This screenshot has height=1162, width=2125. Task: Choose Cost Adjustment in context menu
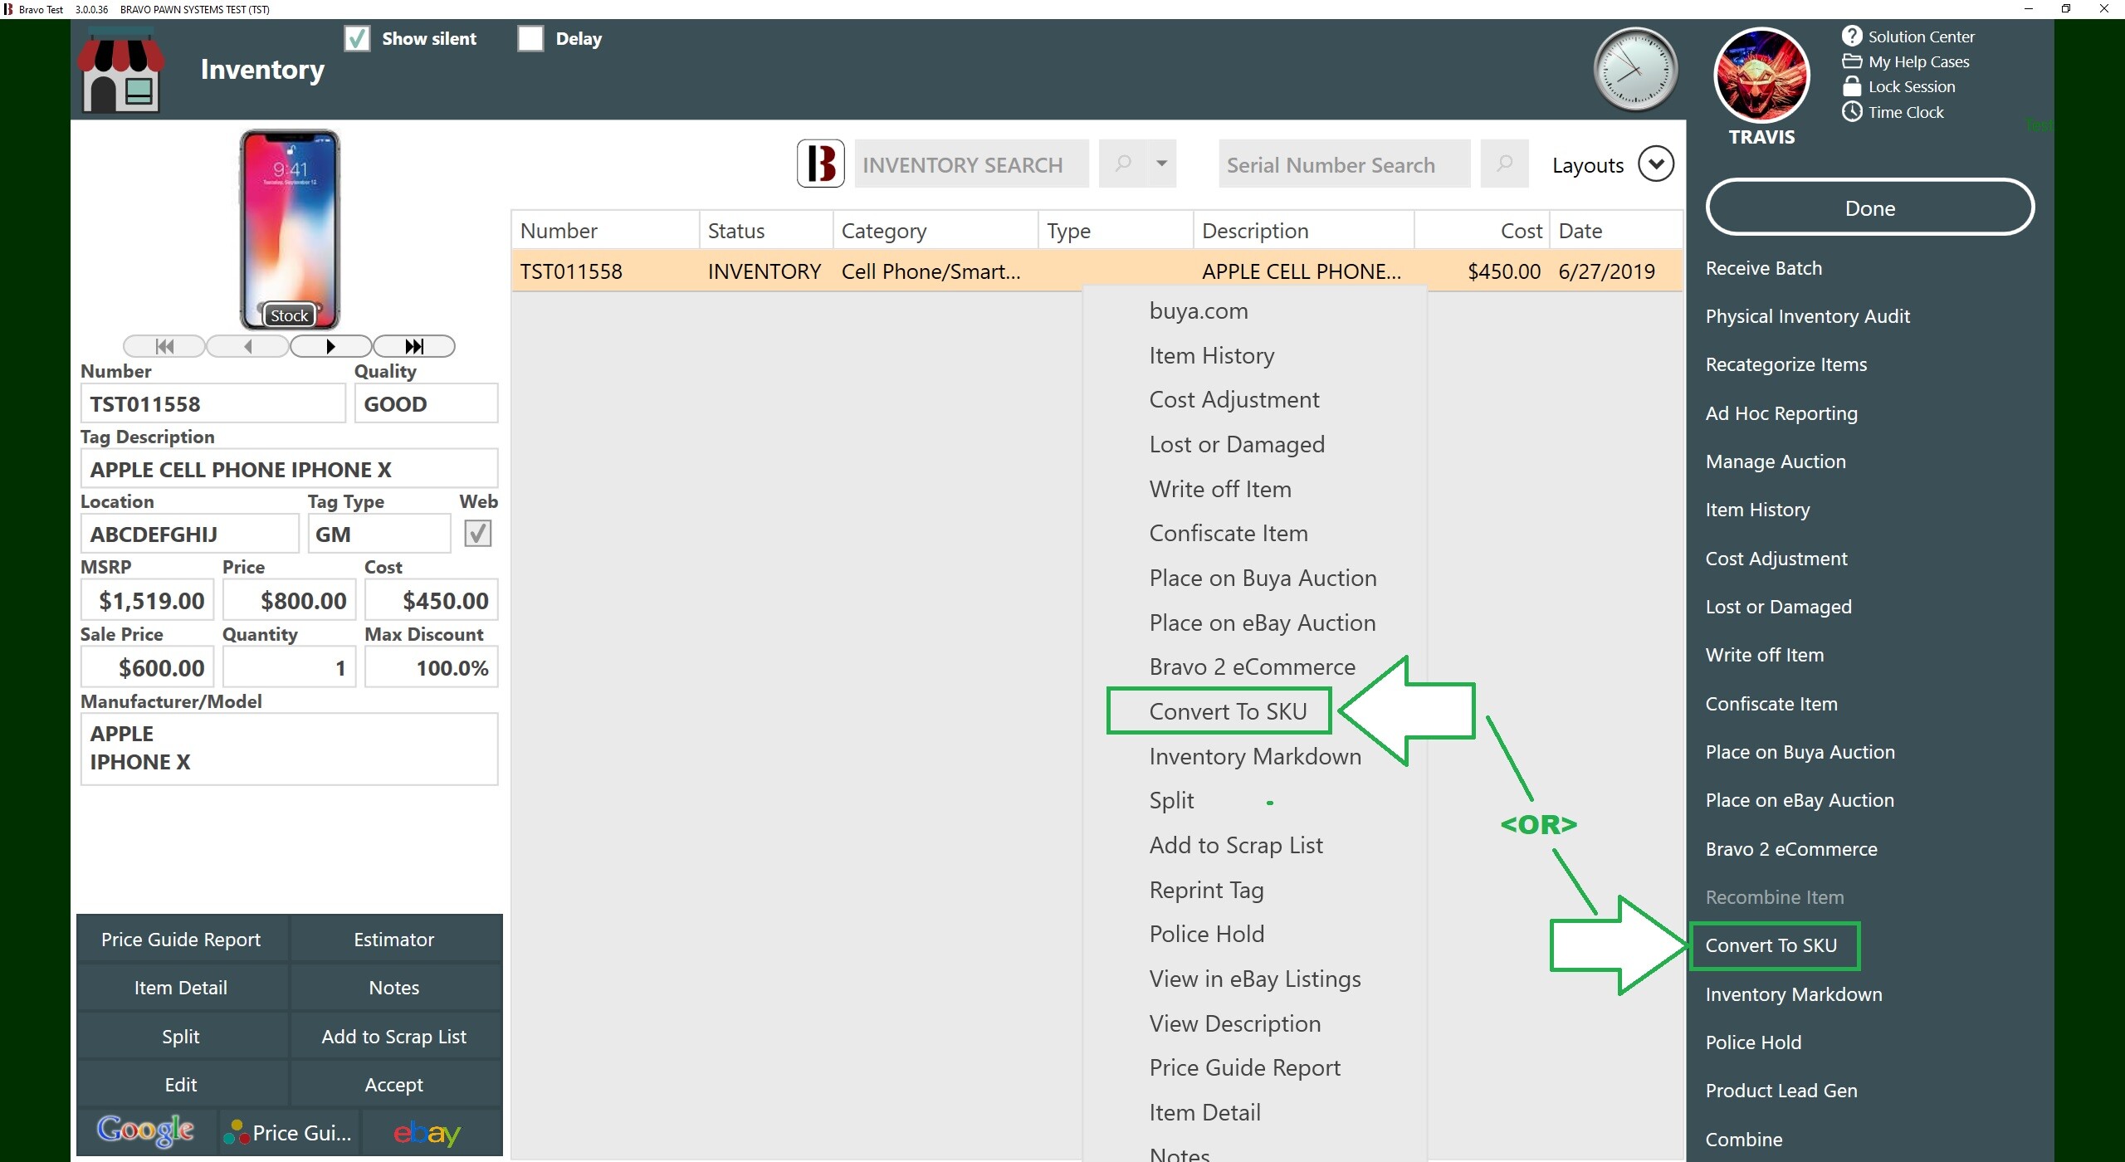(x=1233, y=399)
